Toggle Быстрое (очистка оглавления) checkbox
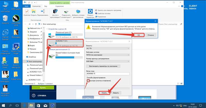The height and width of the screenshot is (108, 206). [88, 81]
